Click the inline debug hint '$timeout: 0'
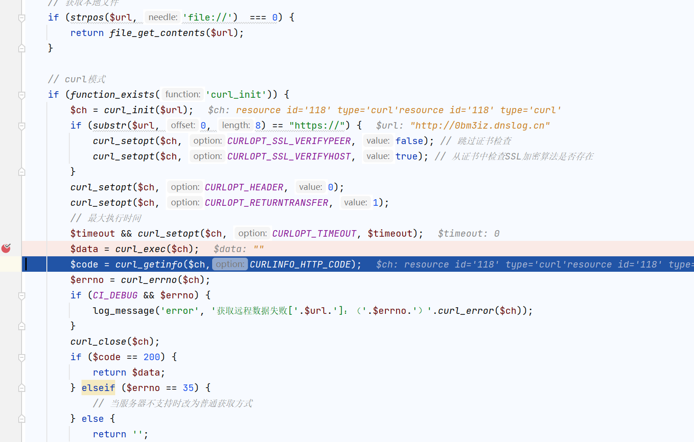The image size is (694, 442). (468, 233)
